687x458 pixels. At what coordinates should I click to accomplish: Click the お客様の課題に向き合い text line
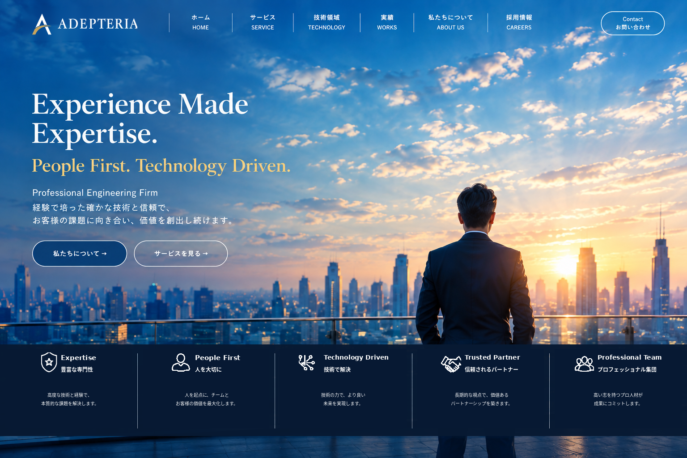coord(133,221)
